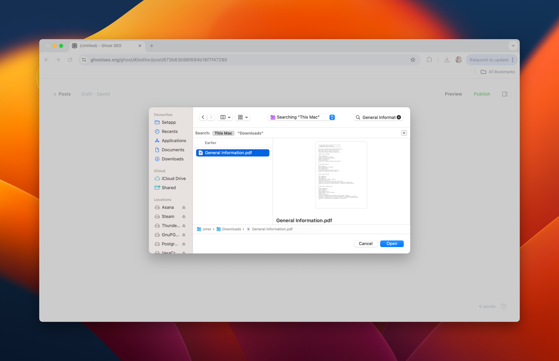Screen dimensions: 559x361
Task: Clear the General Informat search field
Action: tap(399, 117)
